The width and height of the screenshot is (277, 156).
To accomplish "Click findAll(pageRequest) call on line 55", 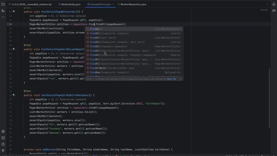I will [x=111, y=24].
